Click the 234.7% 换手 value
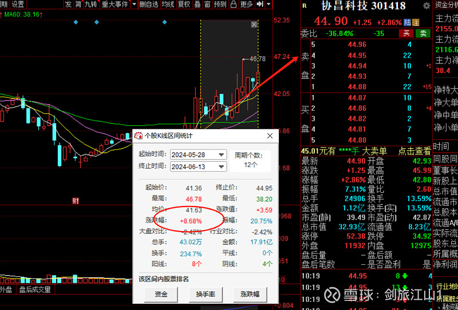The height and width of the screenshot is (310, 458). point(191,254)
